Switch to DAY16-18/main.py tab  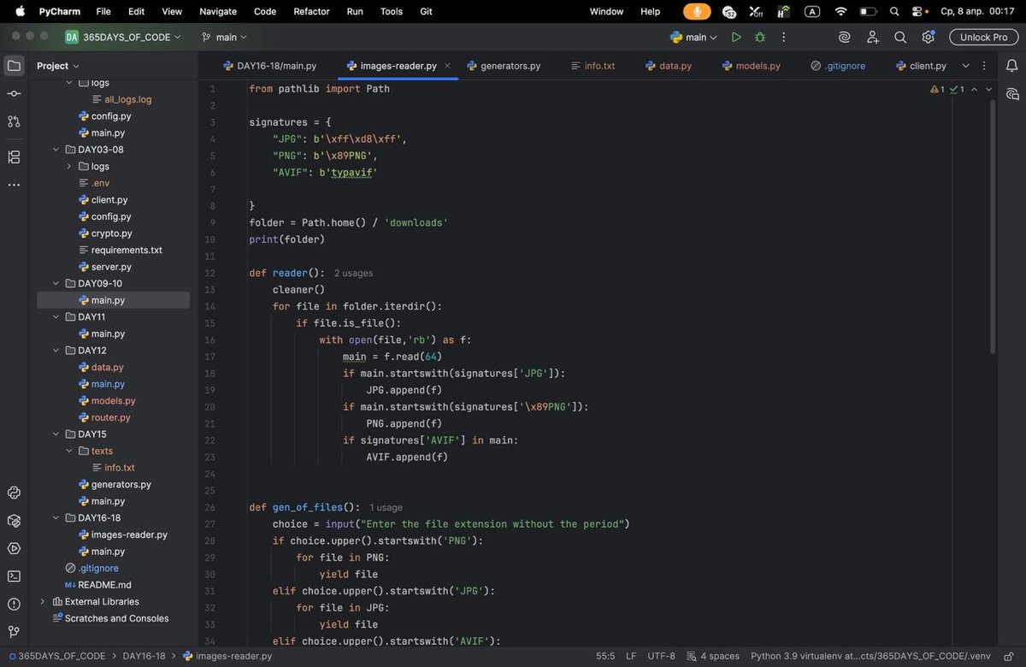269,66
